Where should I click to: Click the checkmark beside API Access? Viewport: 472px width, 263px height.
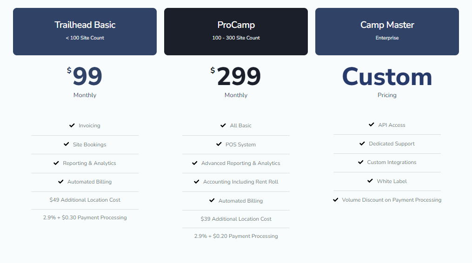(372, 125)
